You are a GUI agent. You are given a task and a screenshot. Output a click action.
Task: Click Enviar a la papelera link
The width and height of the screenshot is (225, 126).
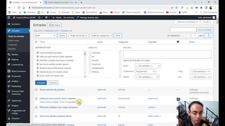click(x=68, y=102)
